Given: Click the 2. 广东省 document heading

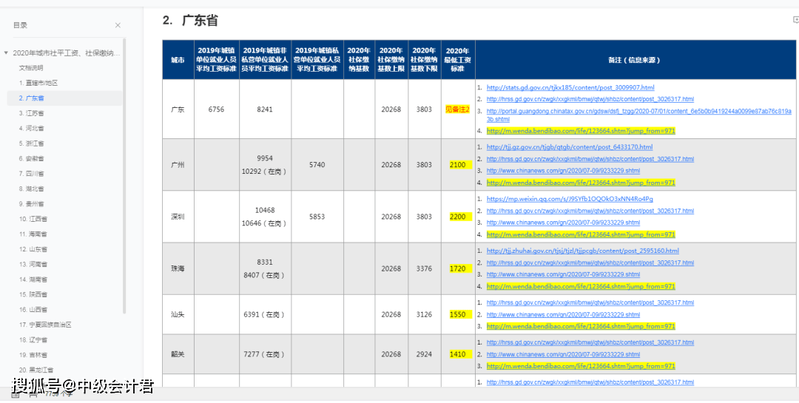Looking at the screenshot, I should (x=190, y=21).
